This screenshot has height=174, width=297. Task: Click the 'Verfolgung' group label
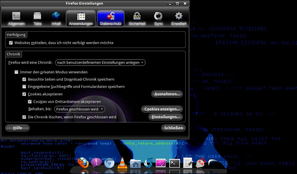click(16, 35)
